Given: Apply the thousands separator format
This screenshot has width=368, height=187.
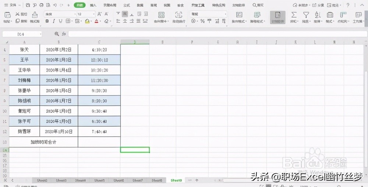Looking at the screenshot, I should 209,21.
